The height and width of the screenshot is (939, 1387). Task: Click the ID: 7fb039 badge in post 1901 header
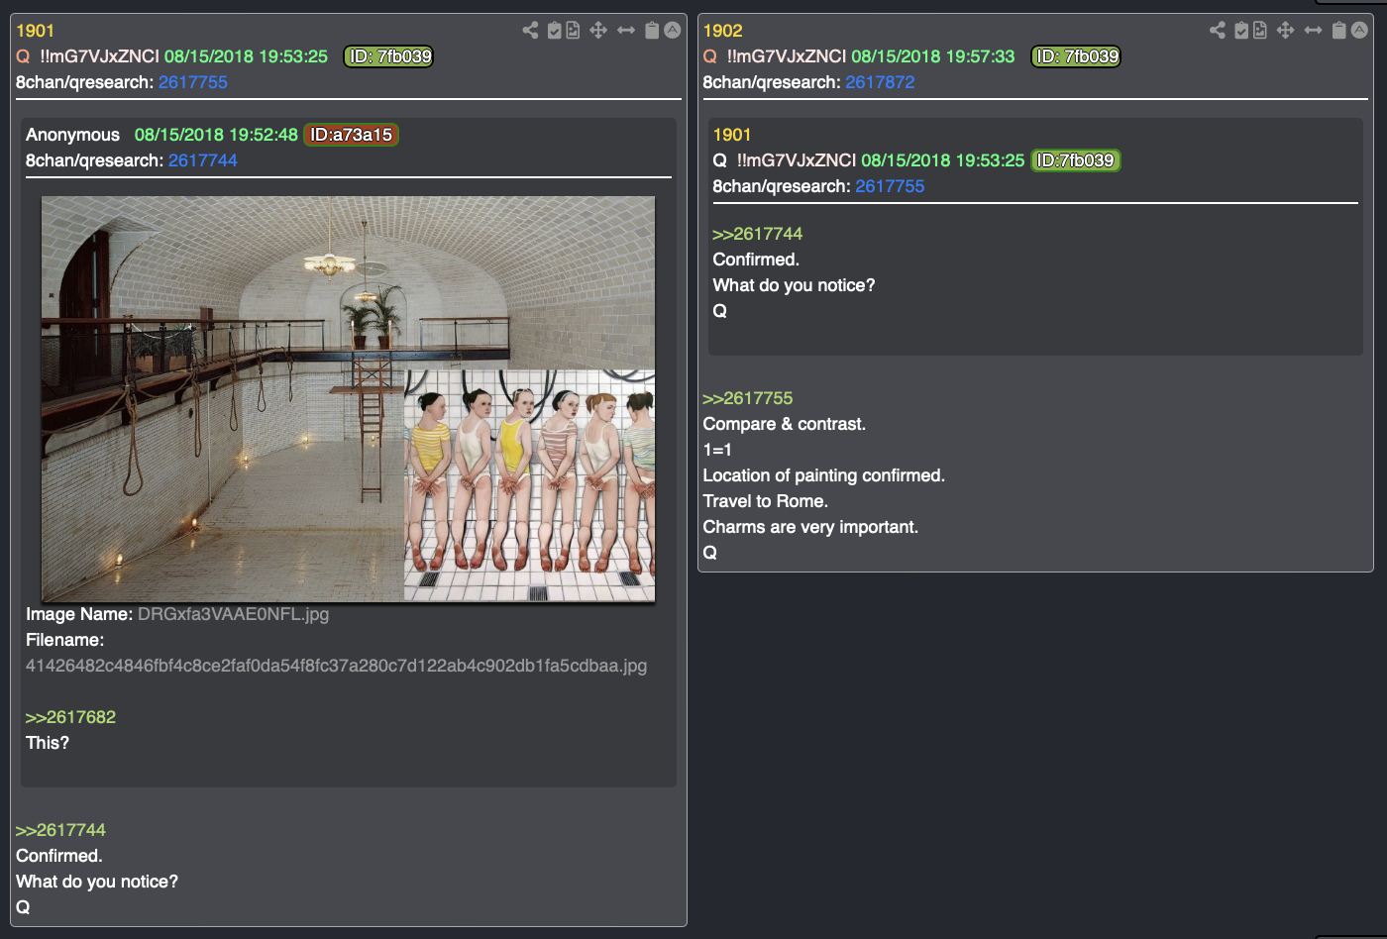coord(389,56)
